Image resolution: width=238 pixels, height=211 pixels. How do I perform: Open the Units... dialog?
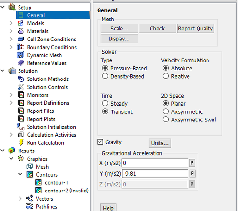click(x=160, y=143)
